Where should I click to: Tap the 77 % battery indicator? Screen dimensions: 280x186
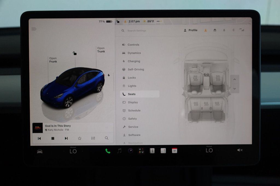(x=106, y=22)
